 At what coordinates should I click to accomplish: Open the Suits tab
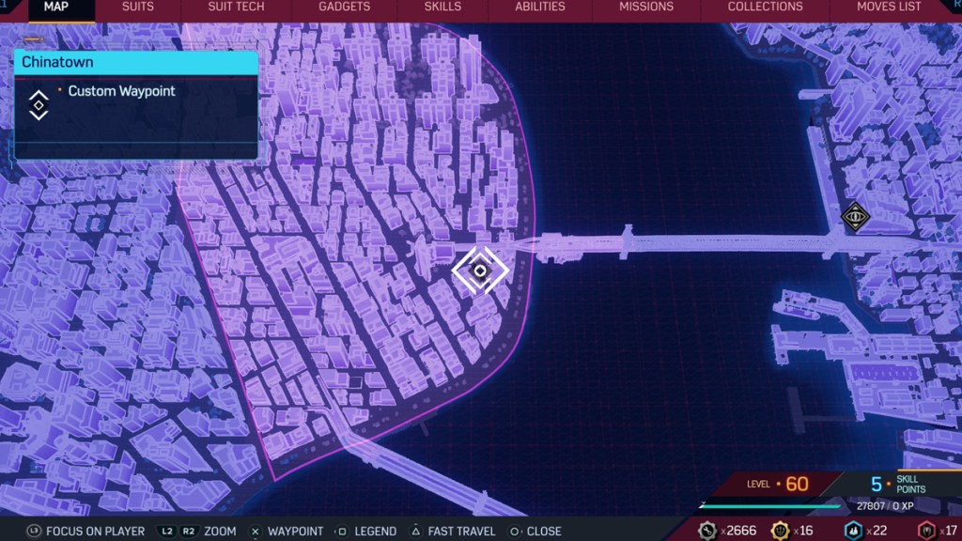click(x=138, y=7)
